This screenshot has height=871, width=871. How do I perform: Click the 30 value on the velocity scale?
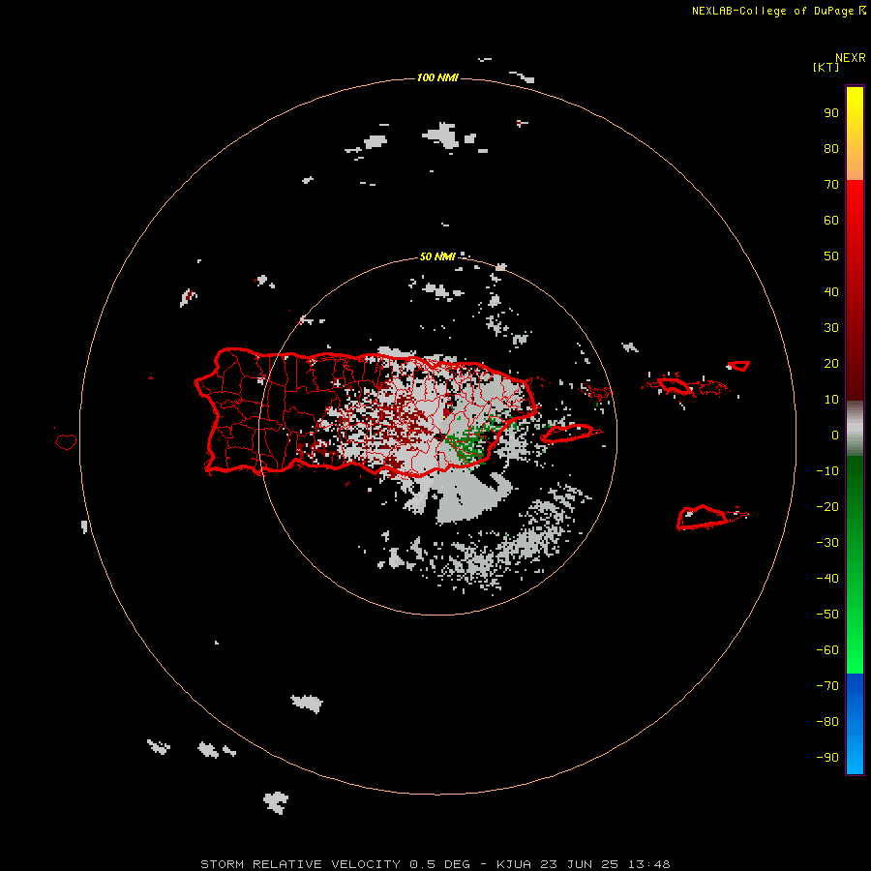tap(831, 328)
